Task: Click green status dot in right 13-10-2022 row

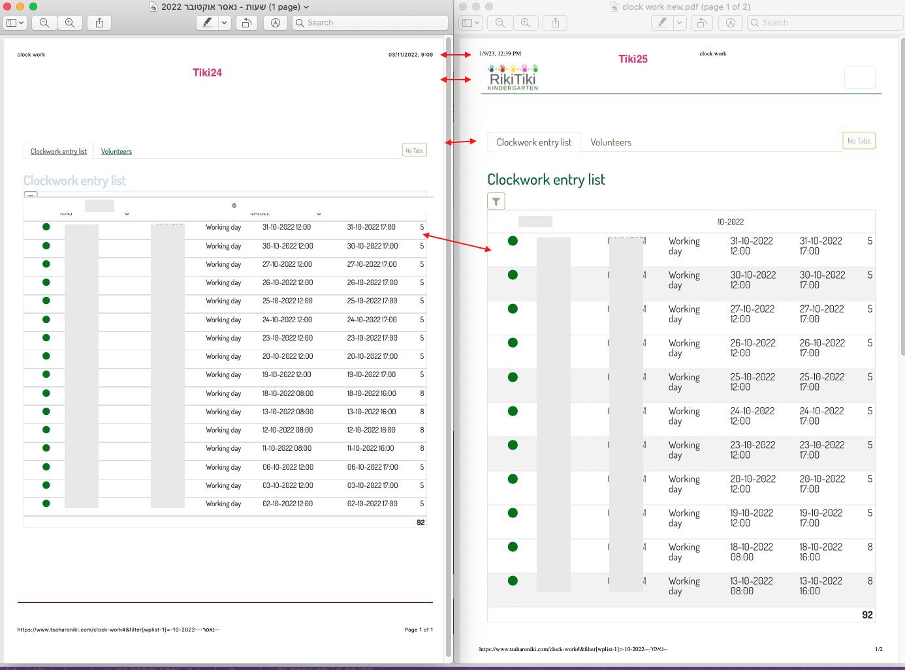Action: (513, 581)
